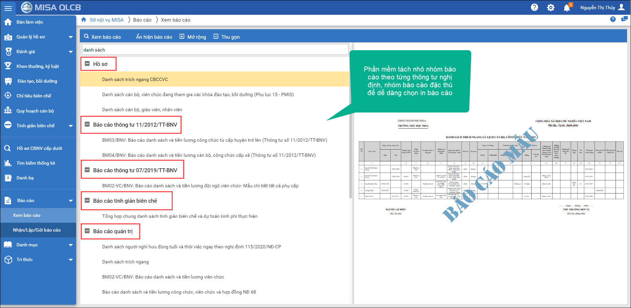
Task: Click the report search input field
Action: [x=215, y=50]
